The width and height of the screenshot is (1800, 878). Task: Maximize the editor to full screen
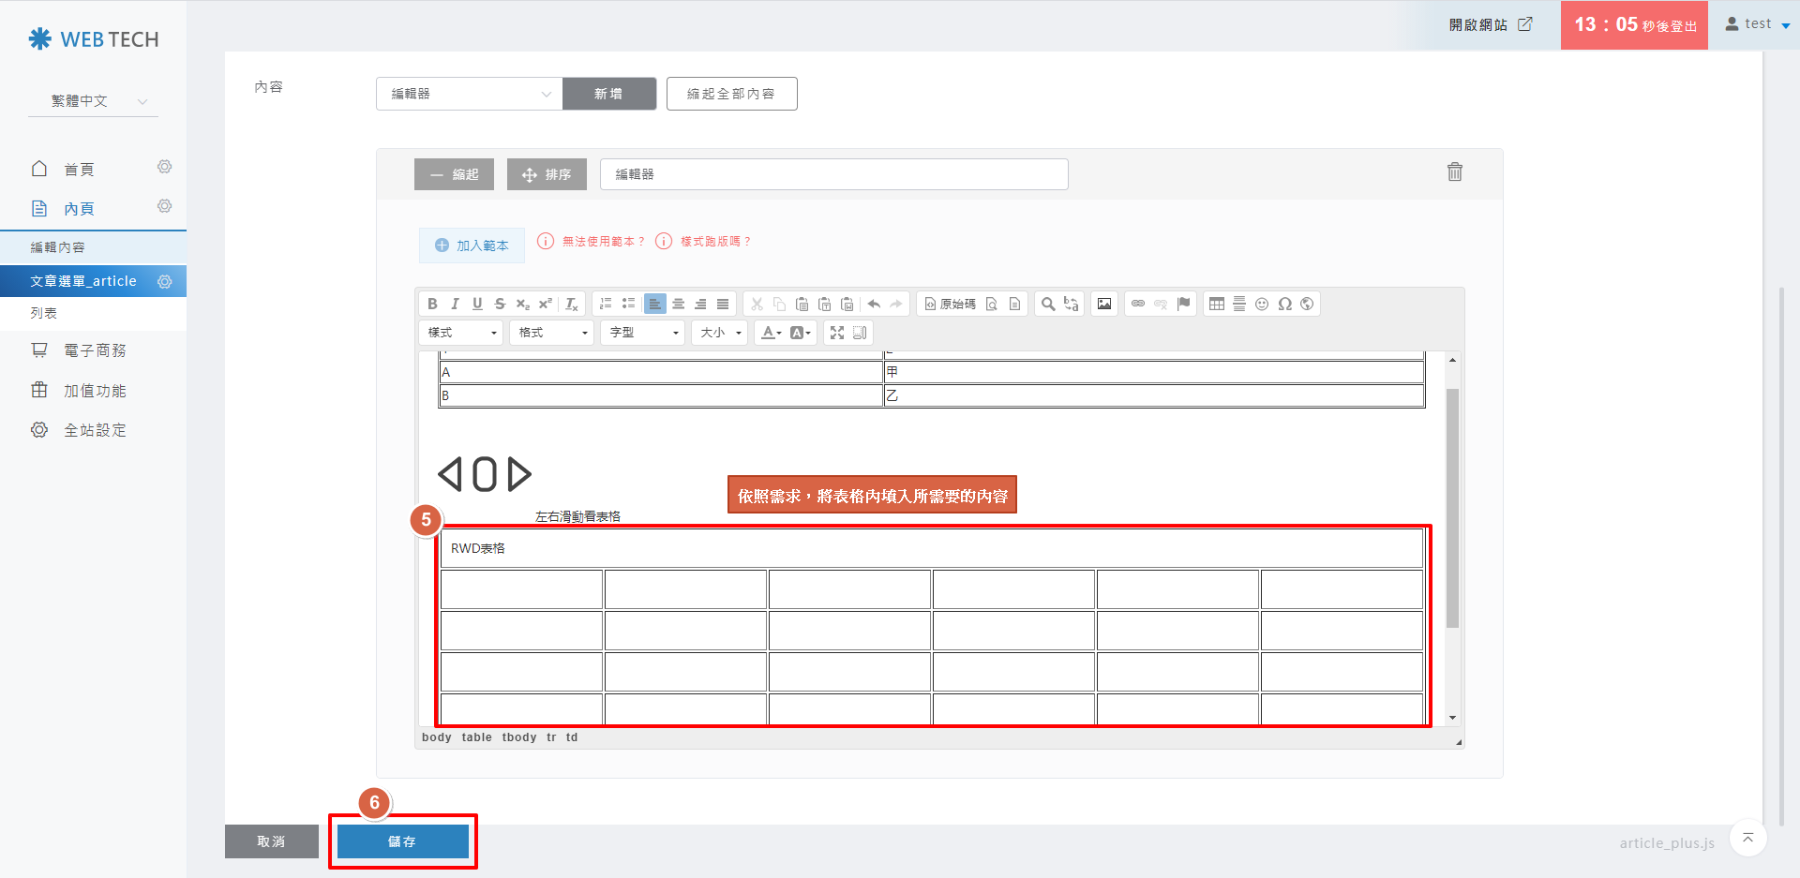(837, 333)
